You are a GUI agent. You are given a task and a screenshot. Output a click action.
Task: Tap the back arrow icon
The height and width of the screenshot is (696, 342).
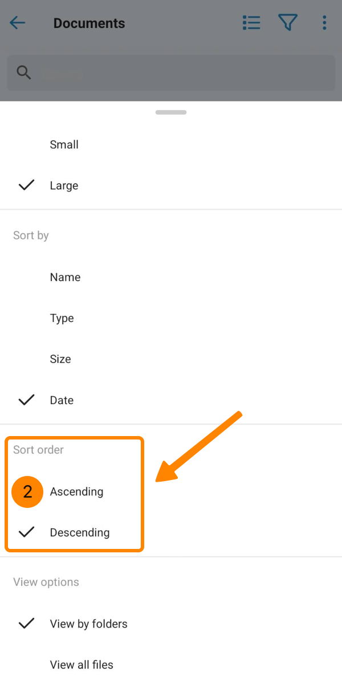(x=18, y=23)
